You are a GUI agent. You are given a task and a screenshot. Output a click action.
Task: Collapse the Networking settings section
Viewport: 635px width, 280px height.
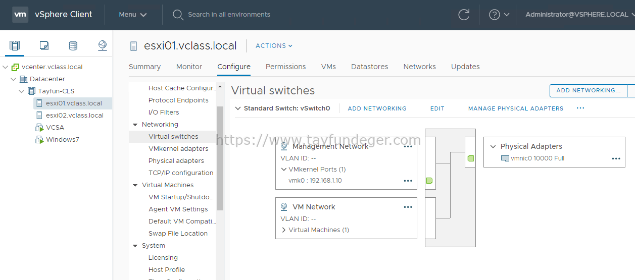(135, 125)
